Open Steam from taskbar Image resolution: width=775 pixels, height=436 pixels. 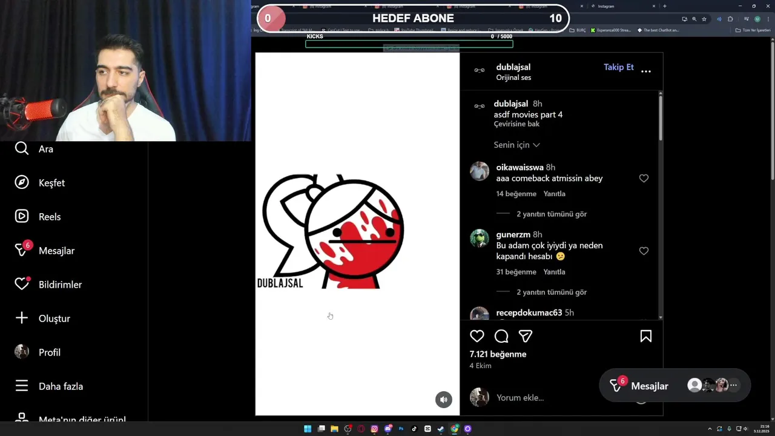(x=441, y=429)
